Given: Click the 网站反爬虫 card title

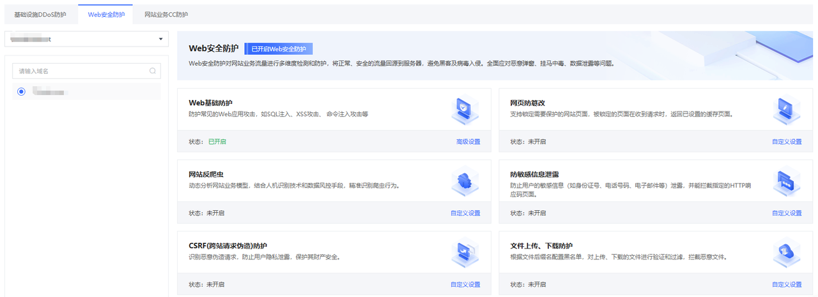Looking at the screenshot, I should tap(206, 174).
